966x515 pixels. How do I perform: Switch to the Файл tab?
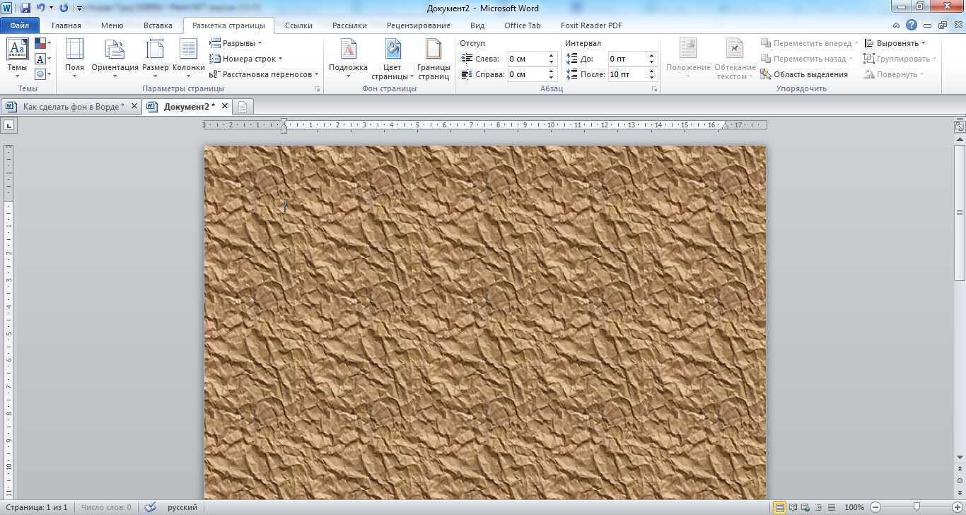coord(20,25)
